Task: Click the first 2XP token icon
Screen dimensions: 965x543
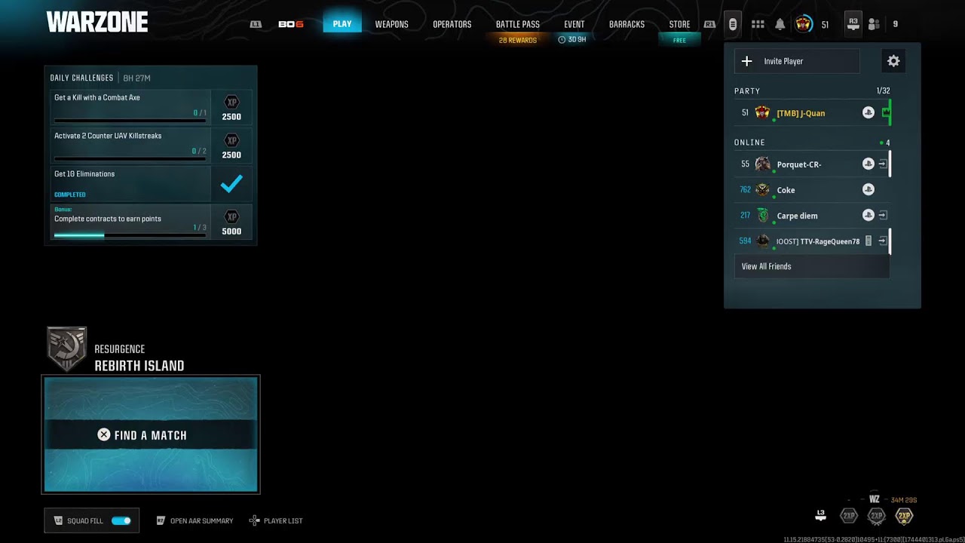Action: point(849,517)
